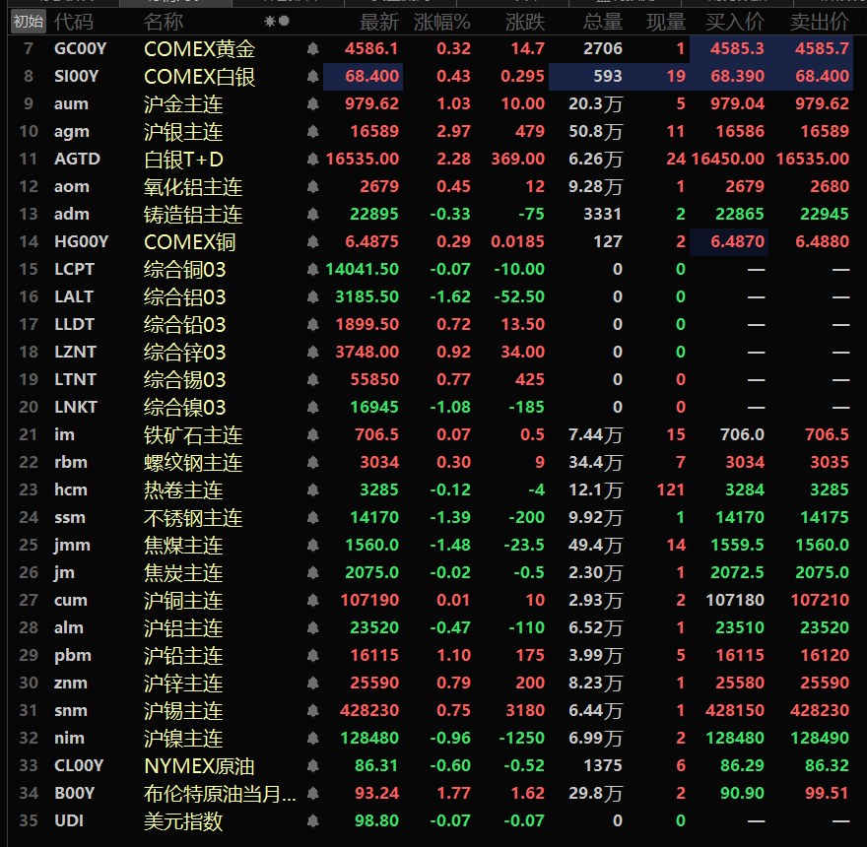Viewport: 867px width, 847px height.
Task: Click volume 34.4万 in 螺纹钢主连 row
Action: coord(595,463)
